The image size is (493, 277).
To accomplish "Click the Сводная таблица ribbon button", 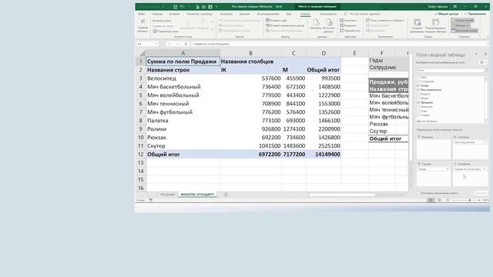I will click(x=143, y=26).
